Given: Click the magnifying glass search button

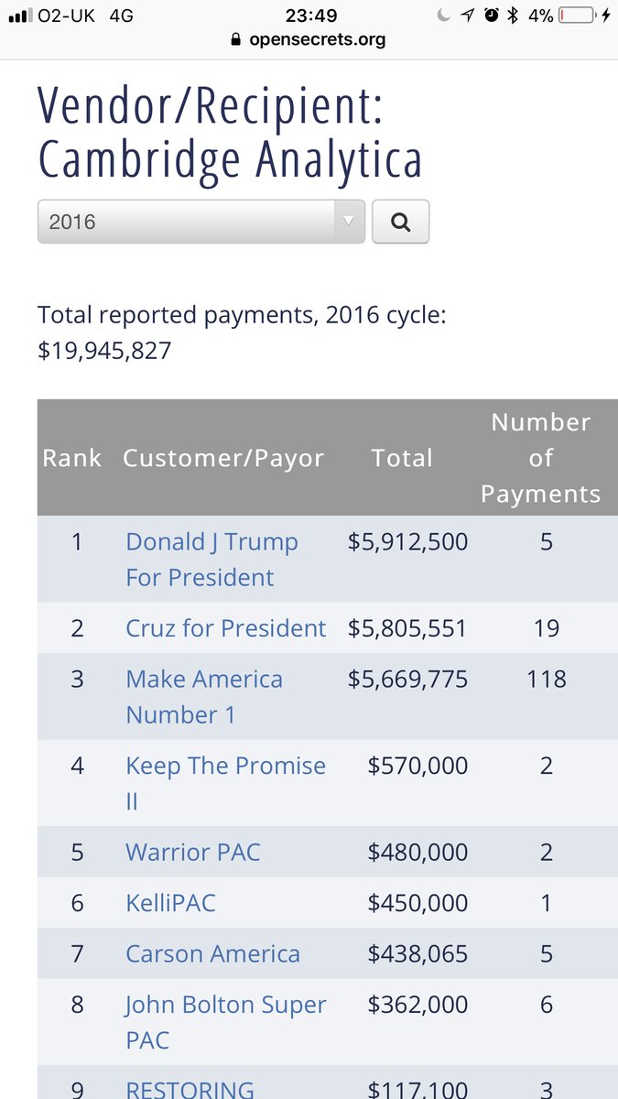Looking at the screenshot, I should pos(400,222).
